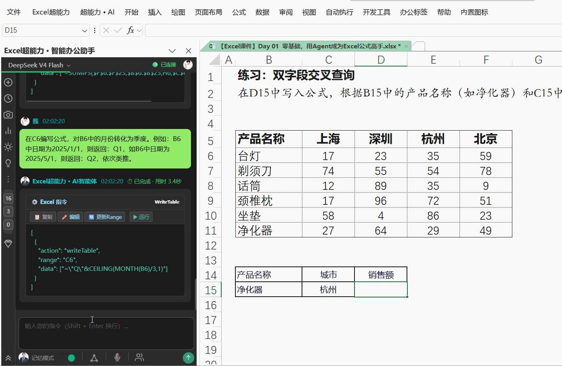Open the 内置图标 ribbon tab
Screen dimensions: 562x366
point(474,12)
